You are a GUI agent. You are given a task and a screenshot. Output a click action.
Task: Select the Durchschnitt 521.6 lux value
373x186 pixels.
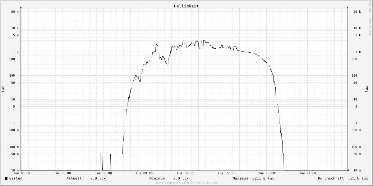pos(343,178)
